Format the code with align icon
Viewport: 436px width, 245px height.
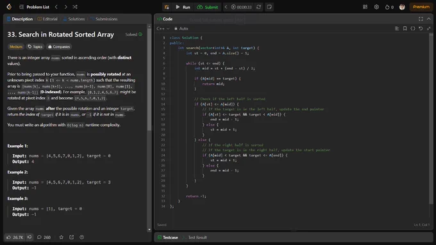pos(397,28)
